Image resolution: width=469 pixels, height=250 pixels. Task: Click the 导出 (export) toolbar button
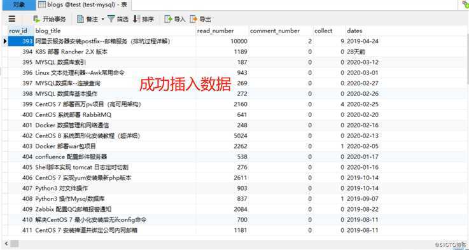coord(200,20)
